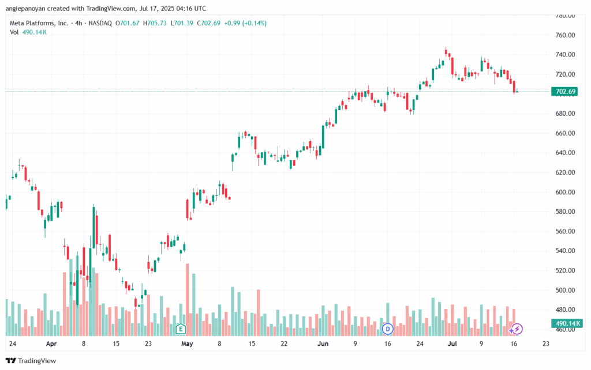
Task: Click the tallest red volume bar near May
Action: click(188, 300)
